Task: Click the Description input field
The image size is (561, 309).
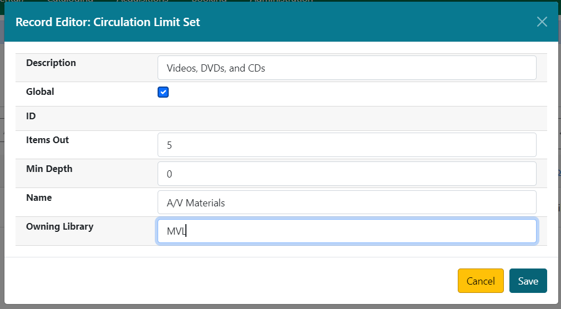Action: pyautogui.click(x=347, y=68)
